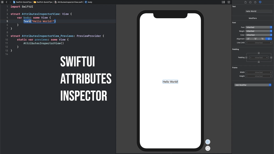Enable trailing padding checkbox
Image resolution: width=274 pixels, height=154 pixels.
click(271, 57)
